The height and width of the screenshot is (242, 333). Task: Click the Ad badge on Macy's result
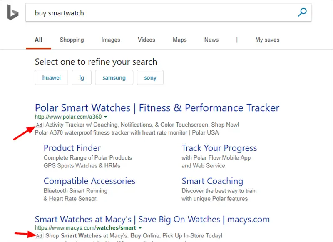[x=39, y=236]
